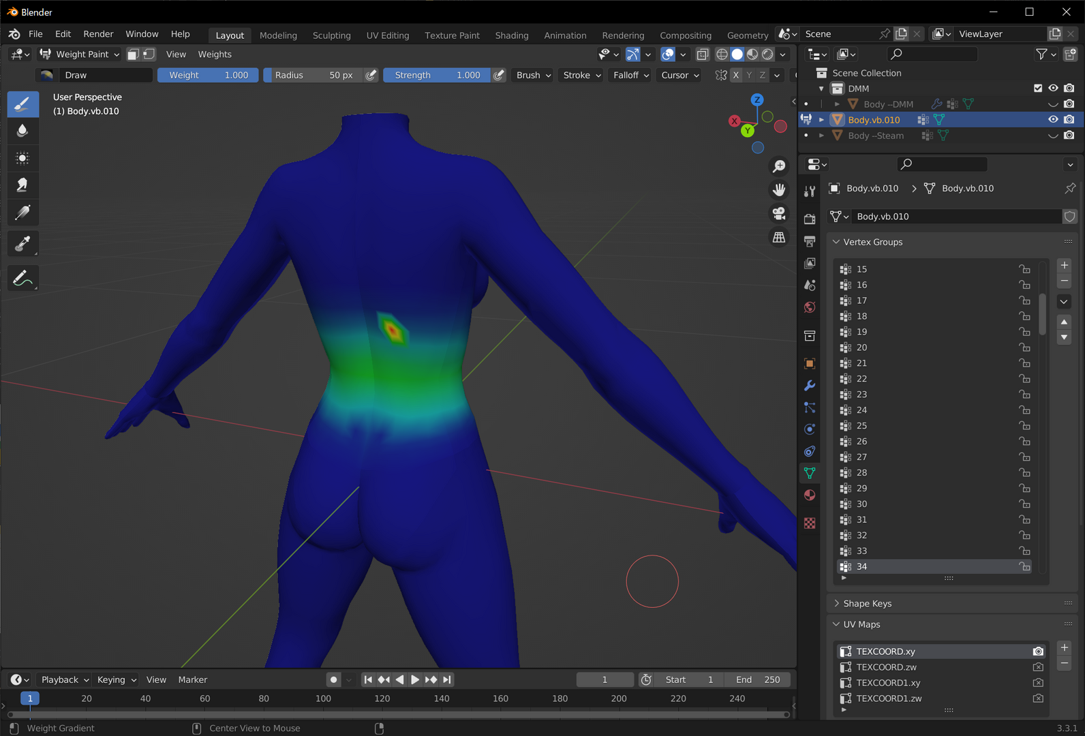This screenshot has width=1085, height=736.
Task: Open the Weights menu
Action: click(x=215, y=55)
